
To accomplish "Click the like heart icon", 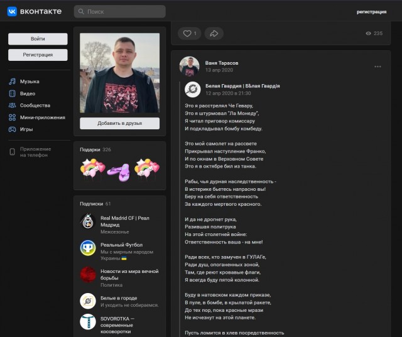I will tap(186, 33).
